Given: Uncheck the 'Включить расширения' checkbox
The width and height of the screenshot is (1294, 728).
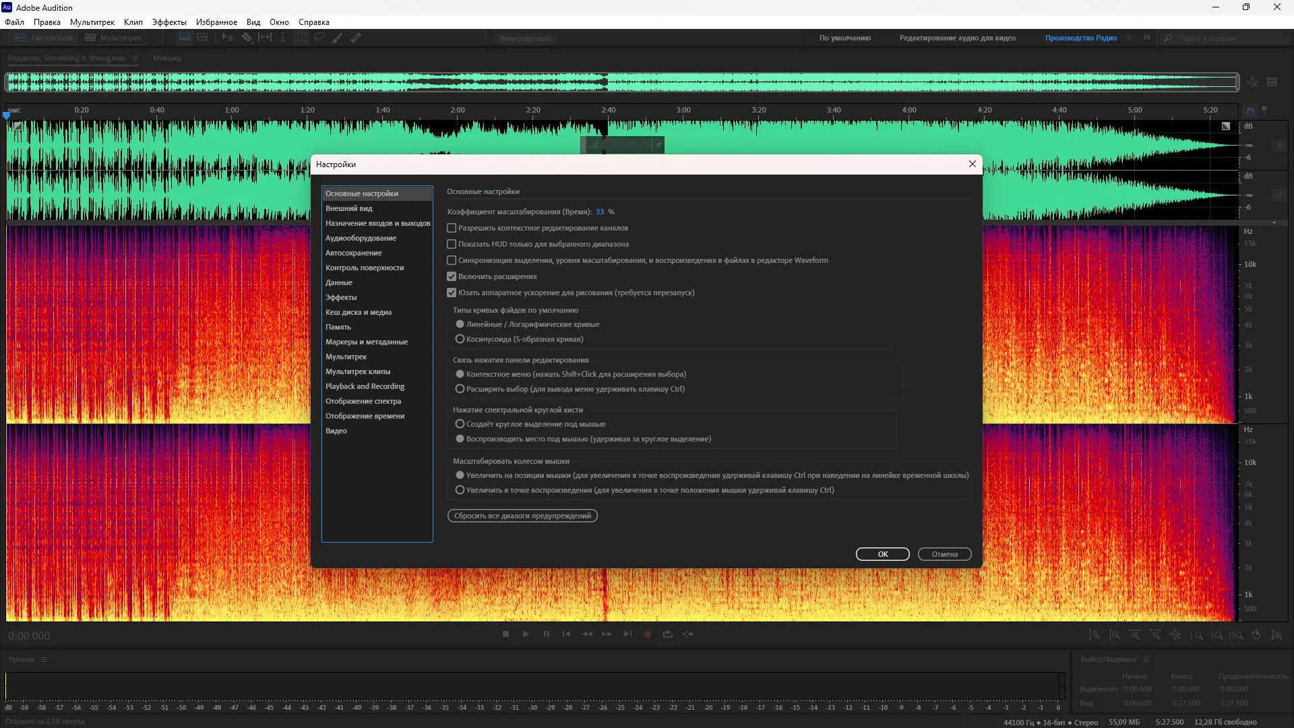Looking at the screenshot, I should tap(452, 277).
